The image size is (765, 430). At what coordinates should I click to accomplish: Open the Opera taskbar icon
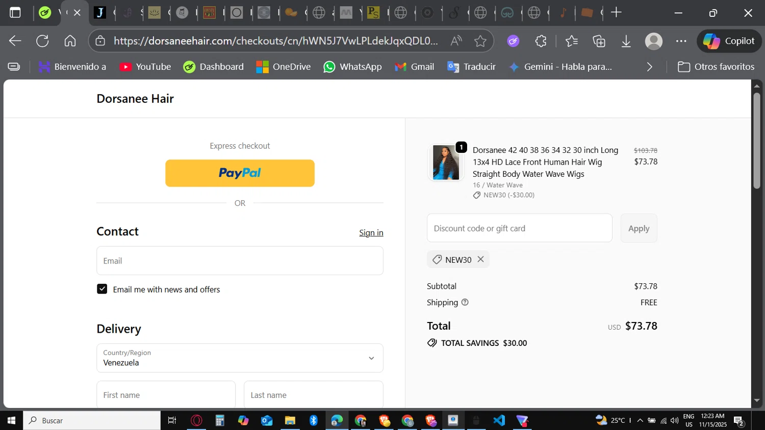point(196,420)
